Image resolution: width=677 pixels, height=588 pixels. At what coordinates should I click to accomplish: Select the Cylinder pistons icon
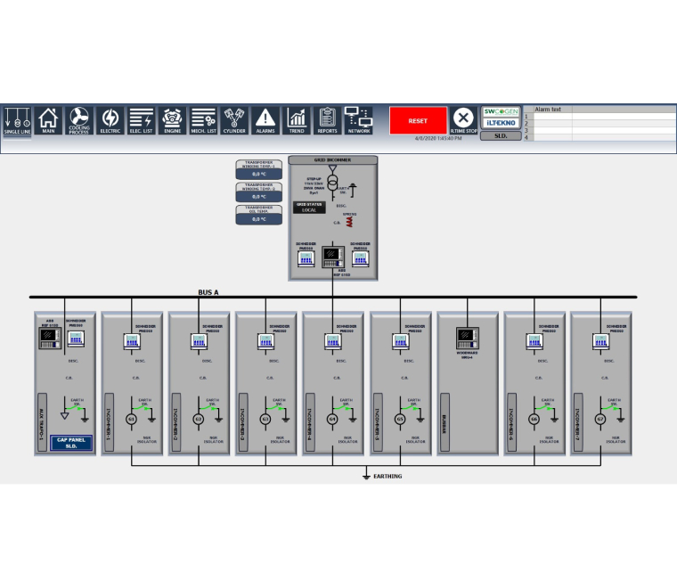coord(234,119)
